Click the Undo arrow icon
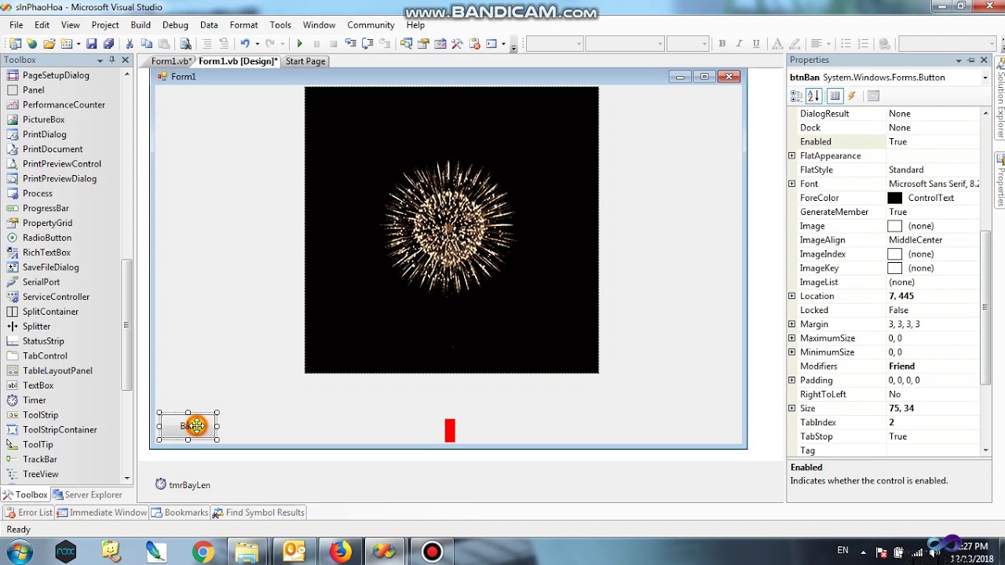The image size is (1005, 565). (244, 44)
